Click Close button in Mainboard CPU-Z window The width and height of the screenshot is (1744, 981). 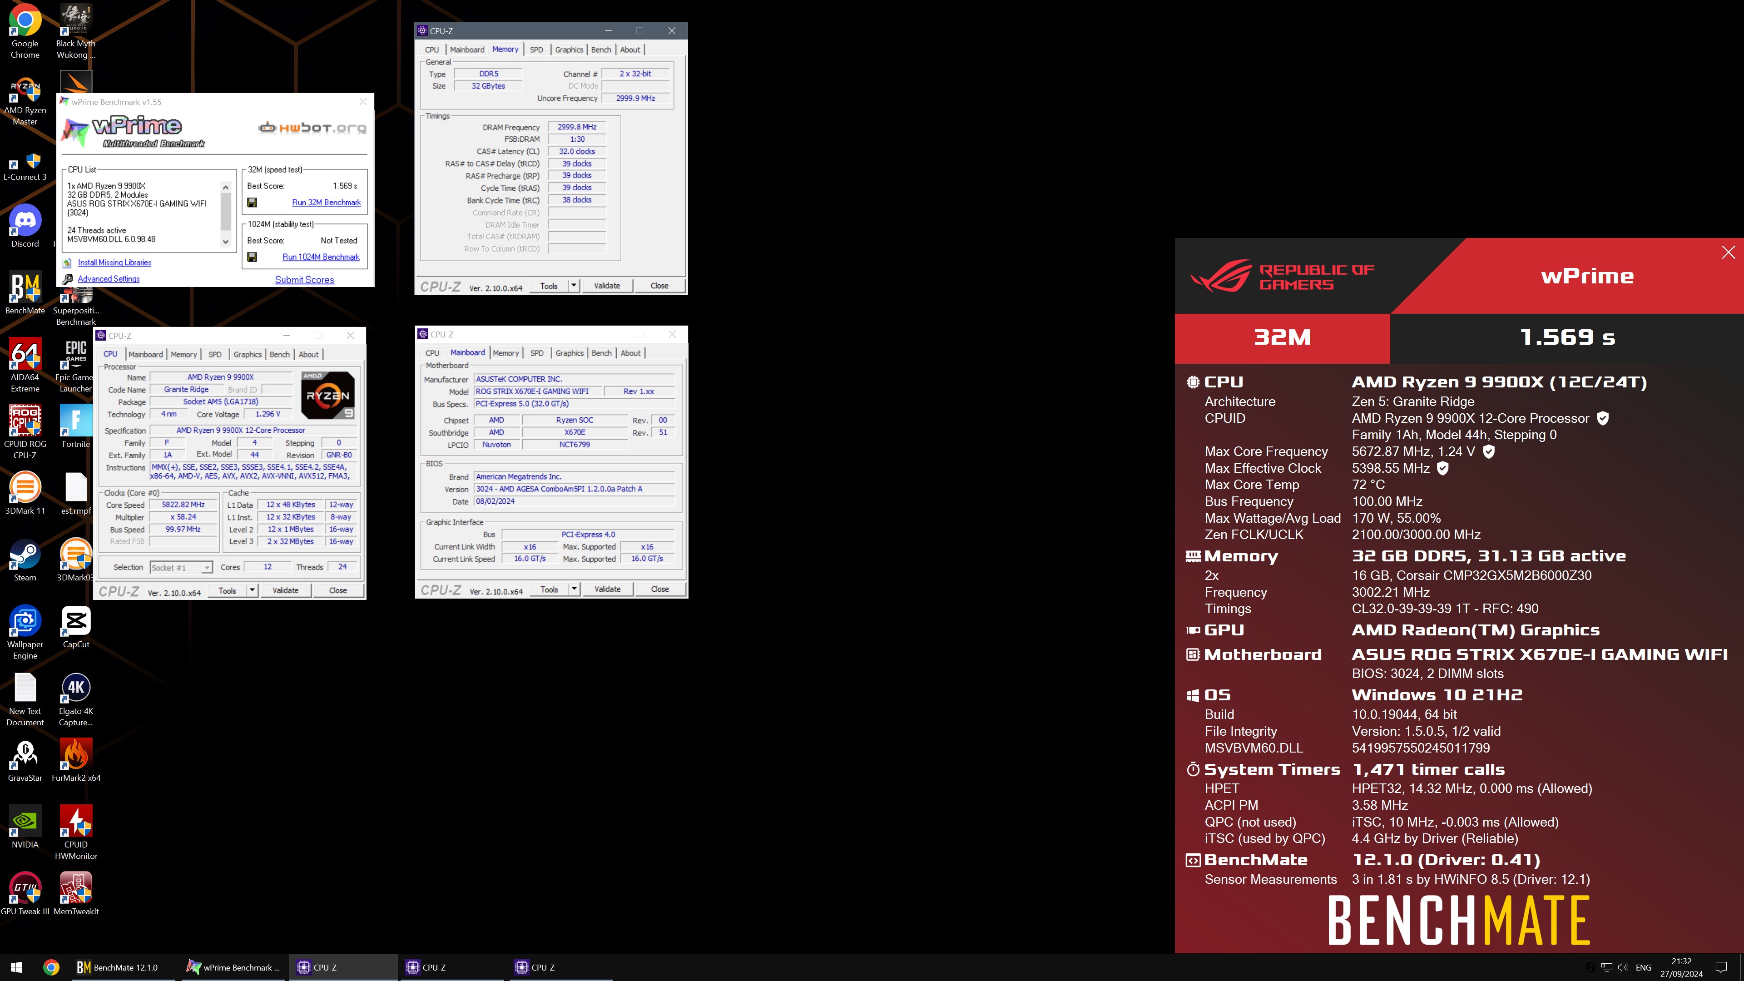click(x=660, y=589)
